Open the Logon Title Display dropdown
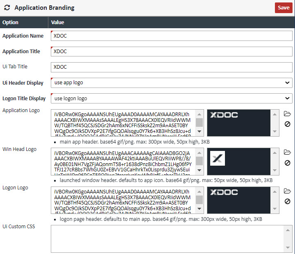This screenshot has height=254, width=295. tap(171, 99)
